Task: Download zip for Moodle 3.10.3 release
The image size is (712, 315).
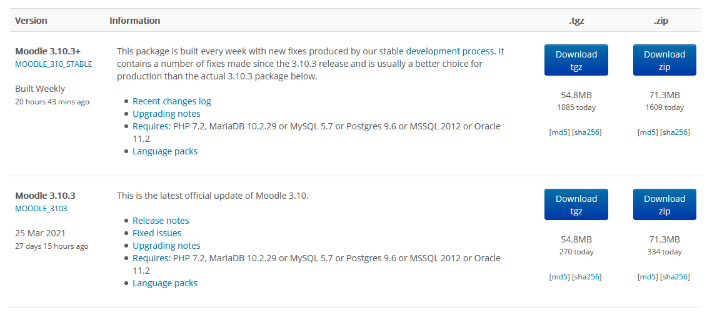Action: tap(664, 205)
